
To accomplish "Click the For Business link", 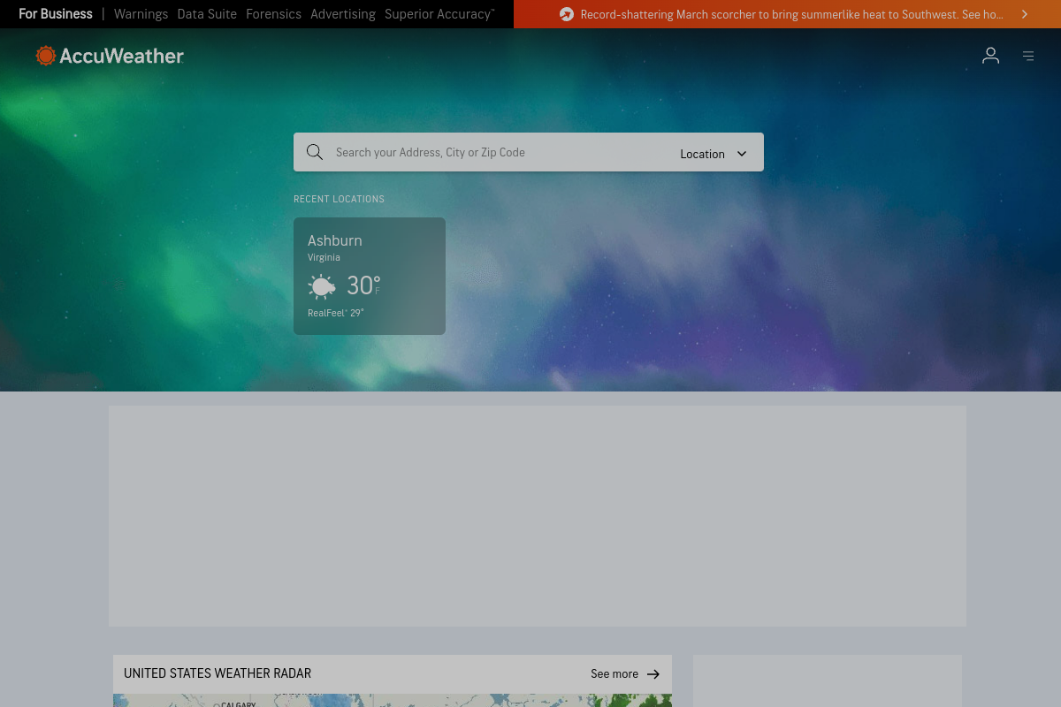I will coord(55,14).
